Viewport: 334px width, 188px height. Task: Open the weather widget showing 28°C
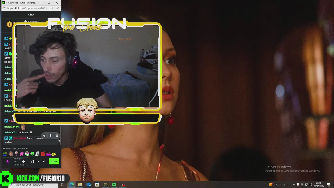278,185
